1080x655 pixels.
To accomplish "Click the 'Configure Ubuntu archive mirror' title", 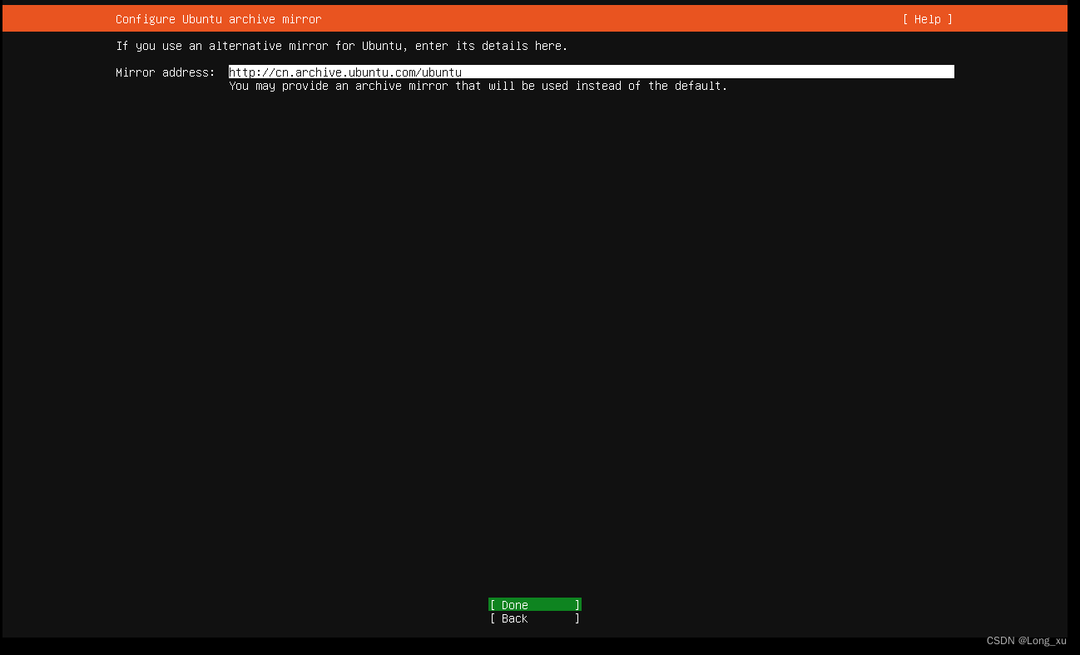I will pyautogui.click(x=218, y=19).
